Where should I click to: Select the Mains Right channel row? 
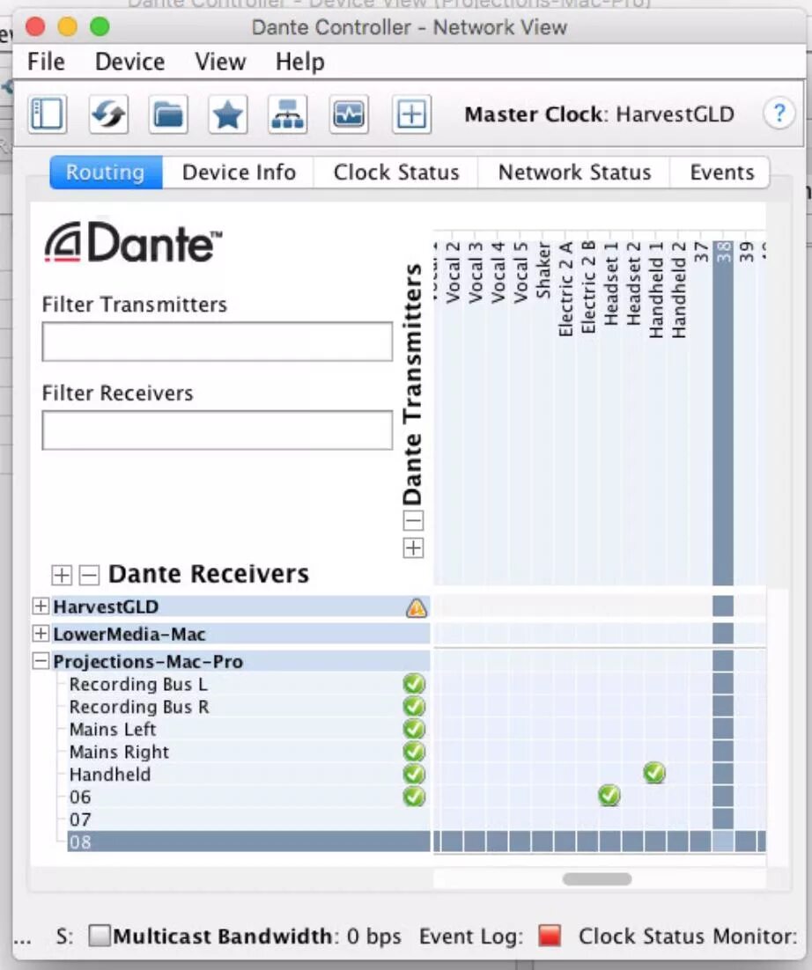coord(249,752)
